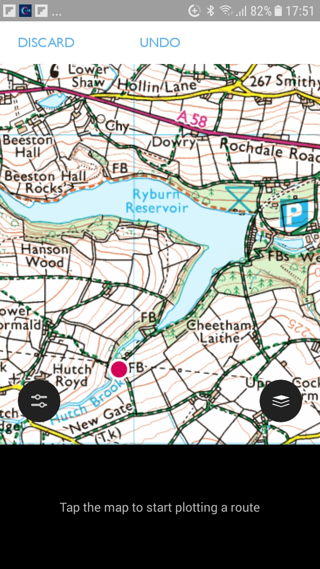The width and height of the screenshot is (320, 569).
Task: Tap the picnic site symbol by the reservoir
Action: [x=239, y=199]
